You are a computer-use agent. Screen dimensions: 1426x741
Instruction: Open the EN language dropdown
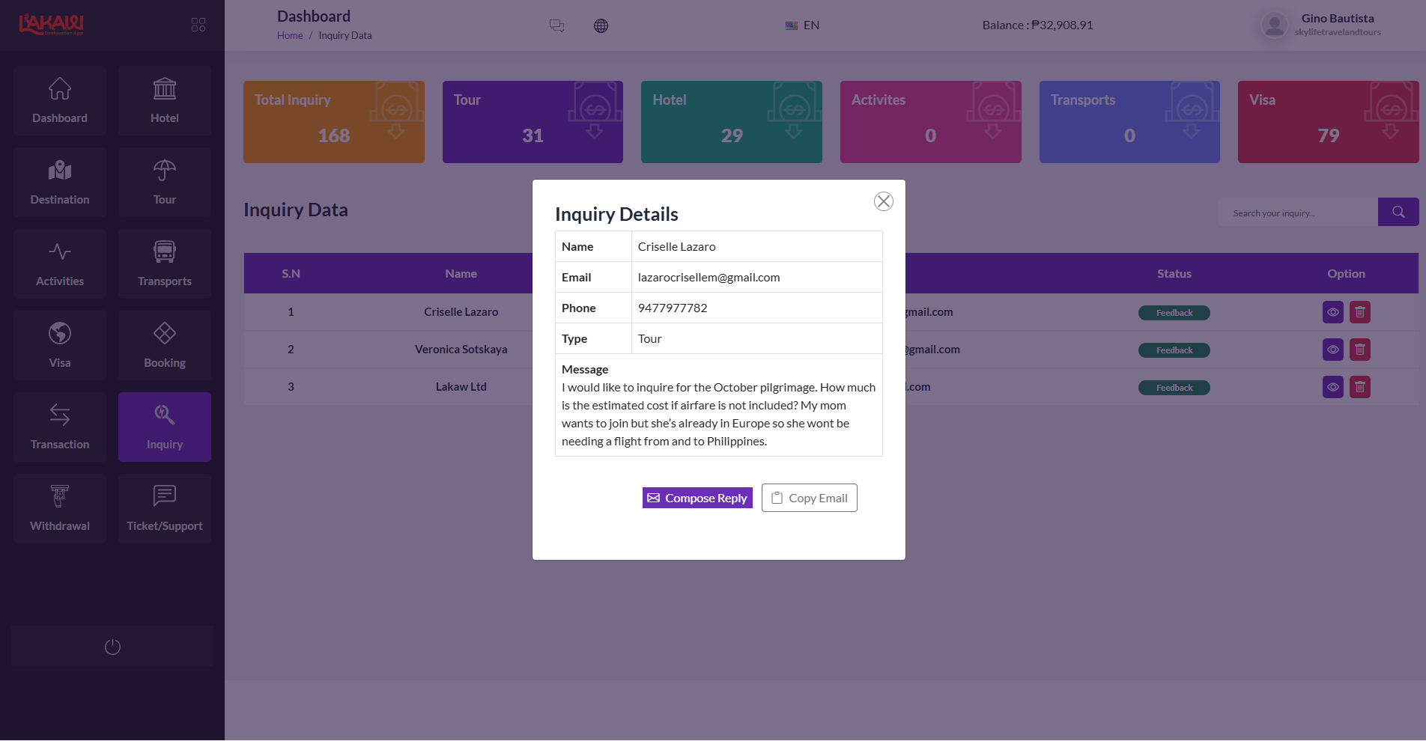coord(802,25)
